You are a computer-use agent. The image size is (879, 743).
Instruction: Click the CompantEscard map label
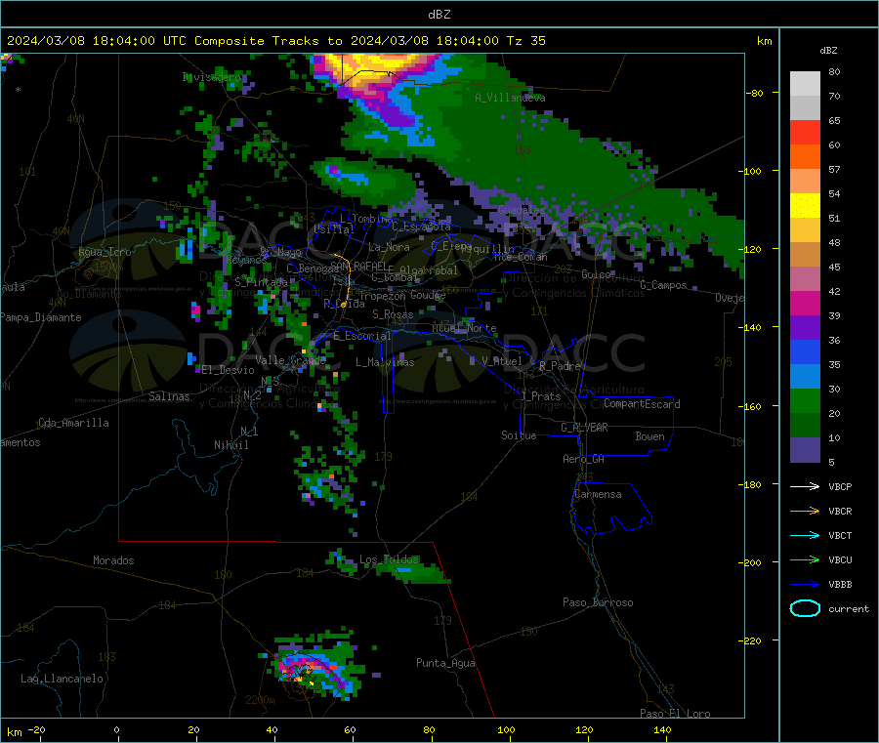[x=642, y=403]
